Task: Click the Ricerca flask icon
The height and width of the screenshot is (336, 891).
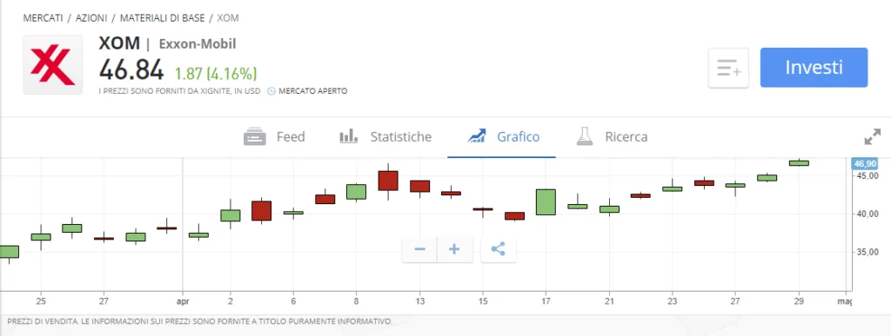Action: pos(584,136)
